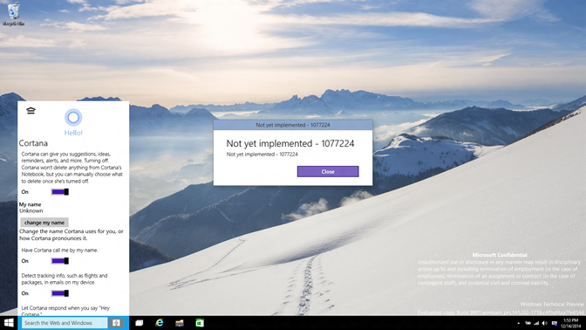586x330 pixels.
Task: Expand the hidden system tray icons arrow
Action: (x=518, y=323)
